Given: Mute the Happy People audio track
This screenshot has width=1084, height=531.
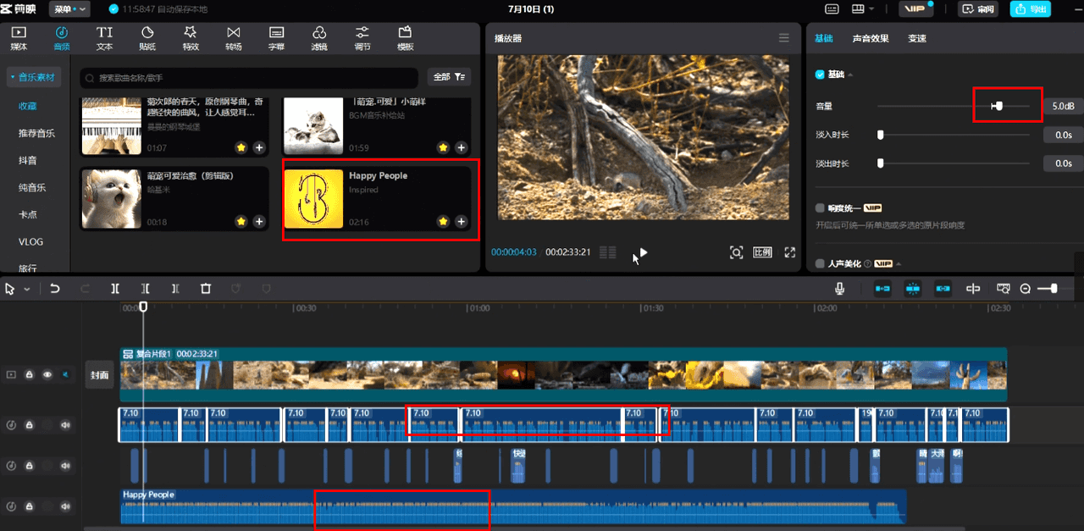Looking at the screenshot, I should [x=65, y=506].
